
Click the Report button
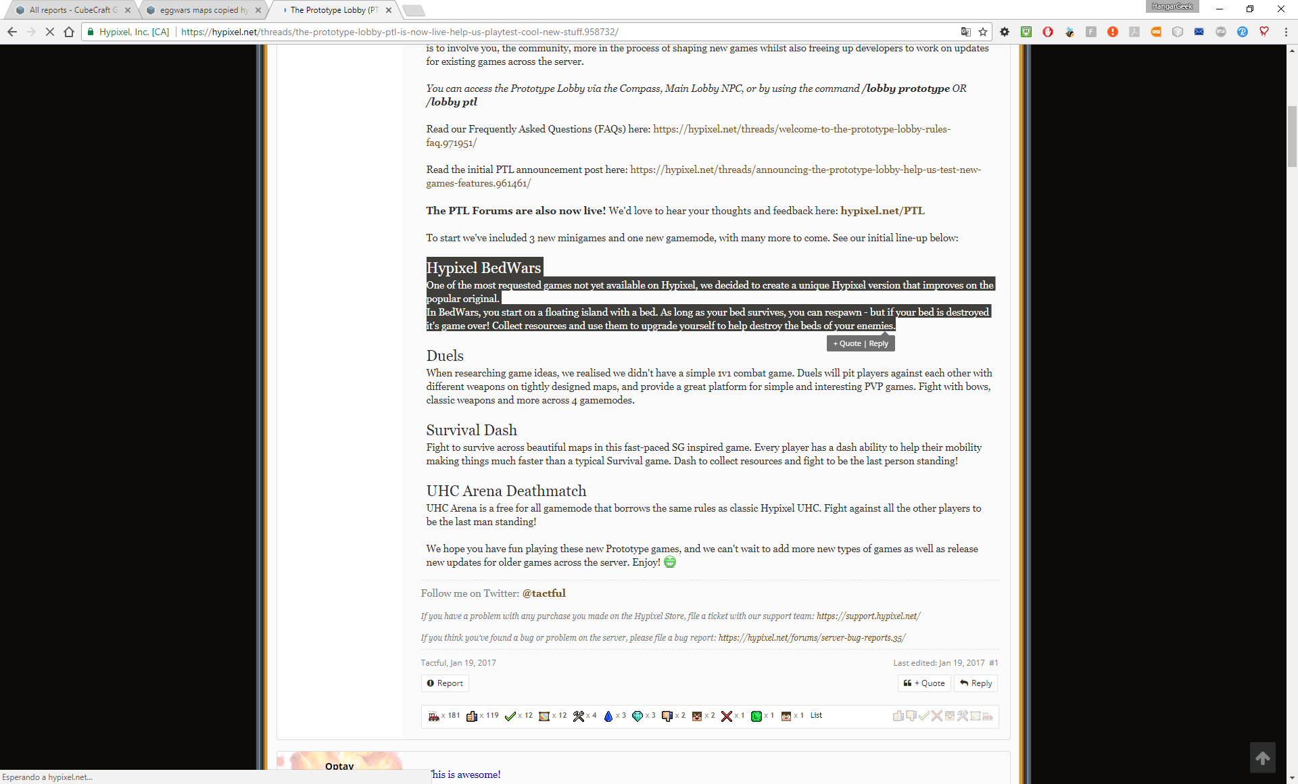(x=445, y=683)
